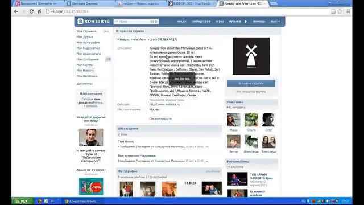Screen dimensions: 364x205
Task: Switch to the Яндекс random search tab
Action: point(140,3)
